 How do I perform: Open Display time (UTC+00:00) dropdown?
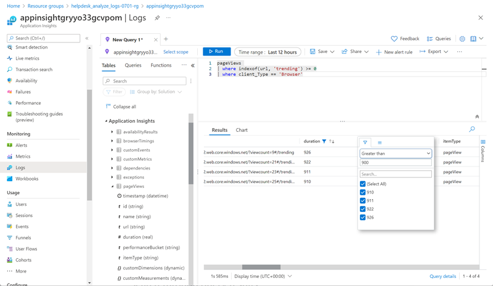(263, 276)
